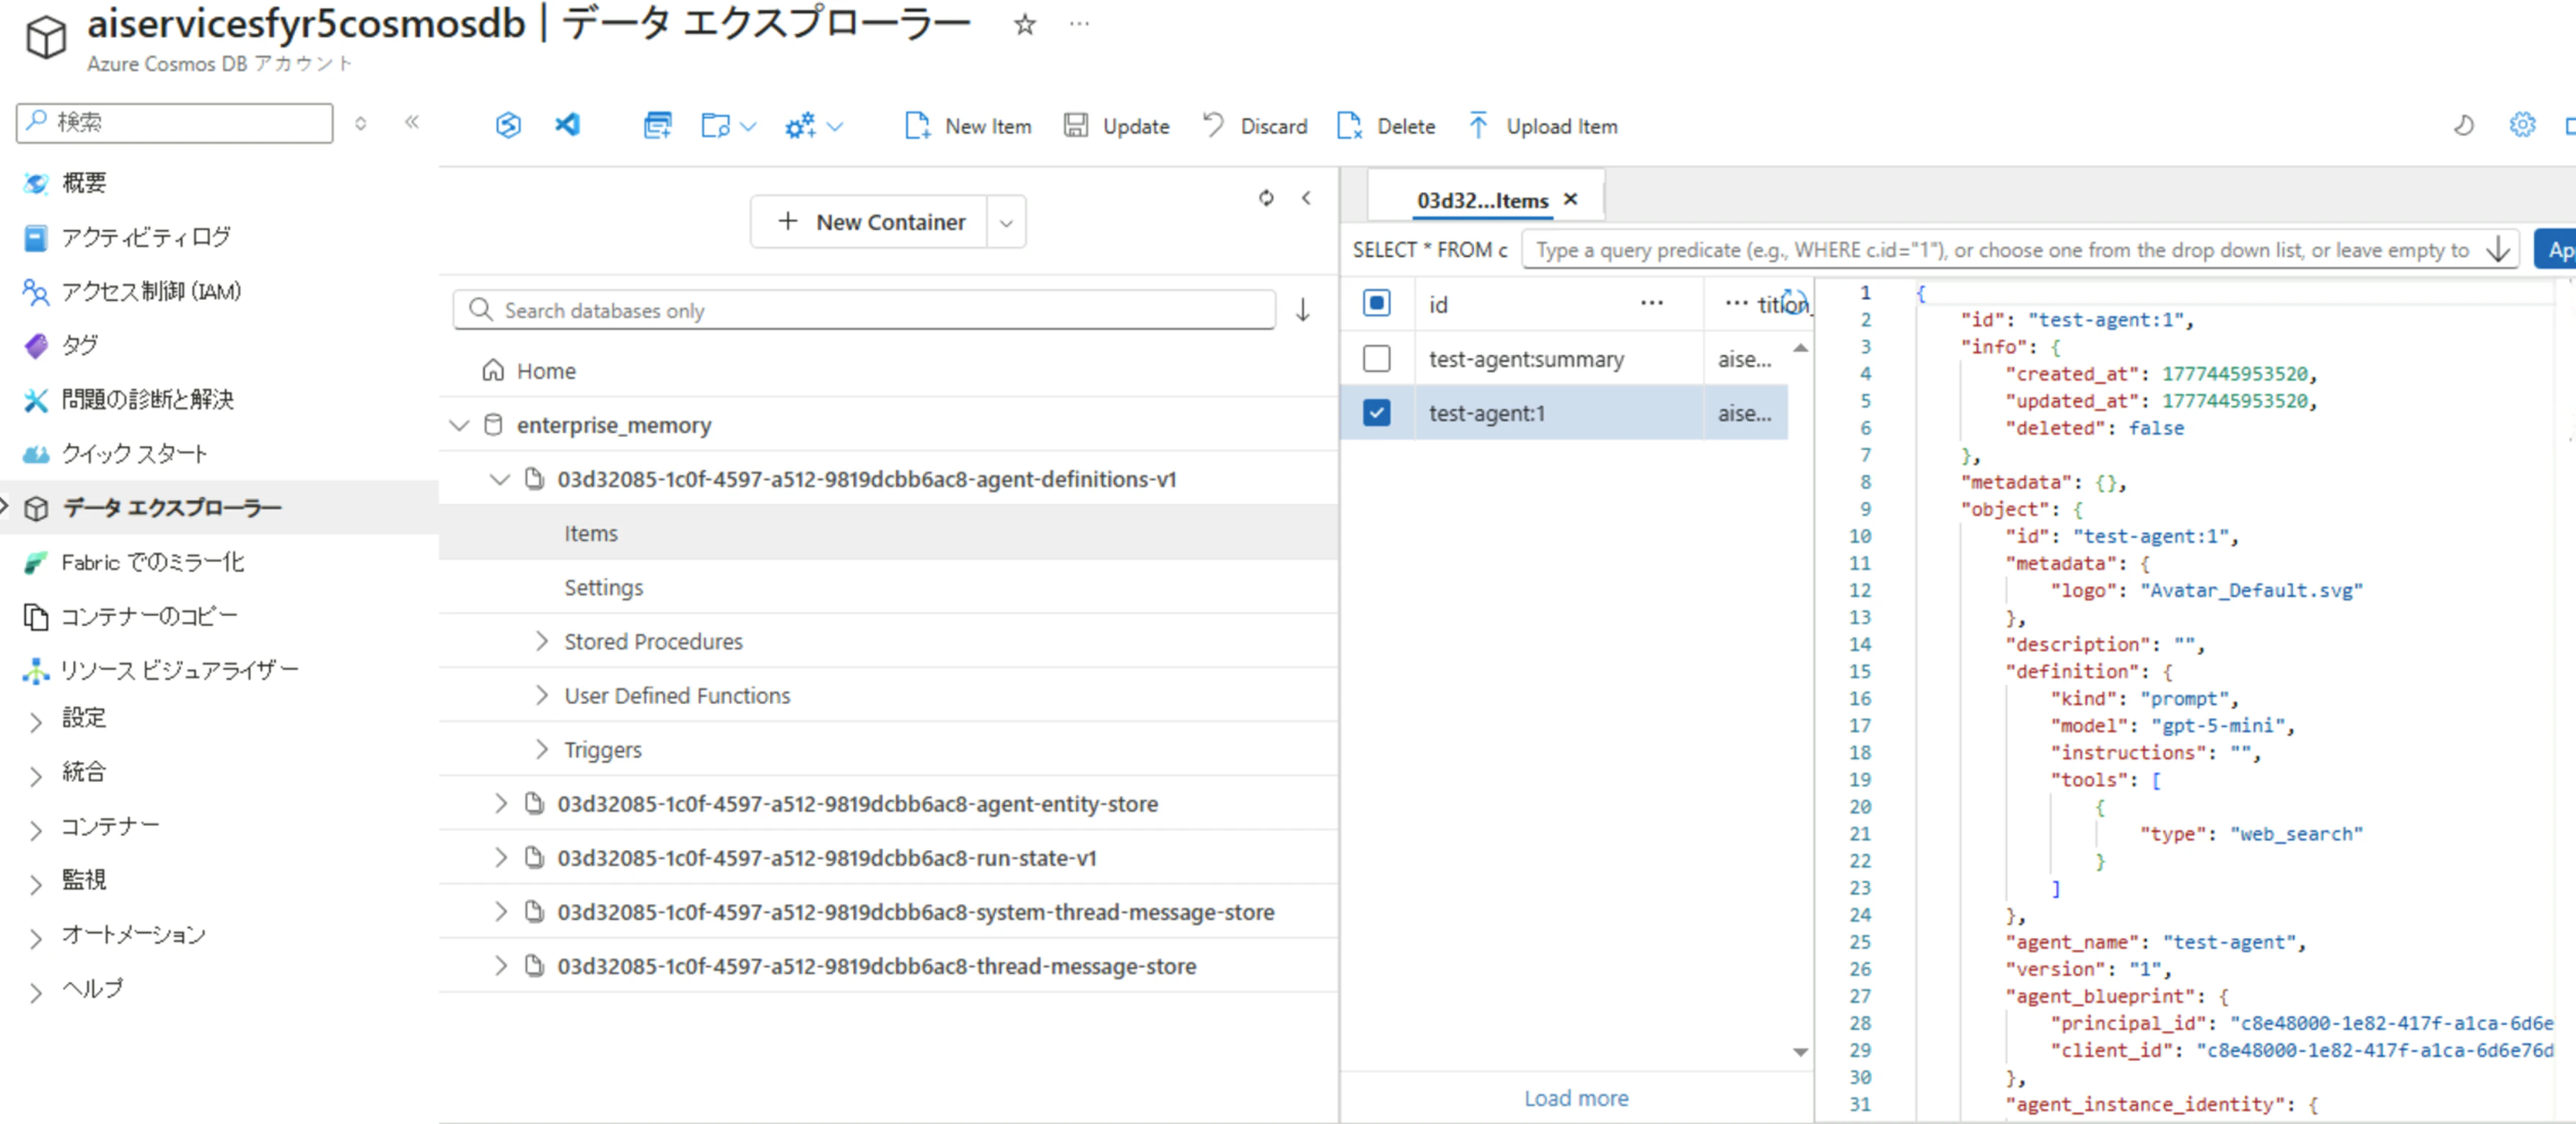The height and width of the screenshot is (1124, 2576).
Task: Click the open query folder icon
Action: [x=715, y=125]
